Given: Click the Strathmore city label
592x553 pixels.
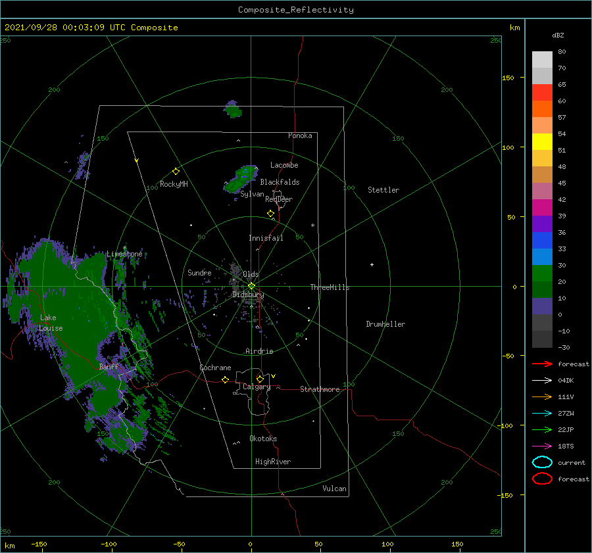Looking at the screenshot, I should pos(320,389).
